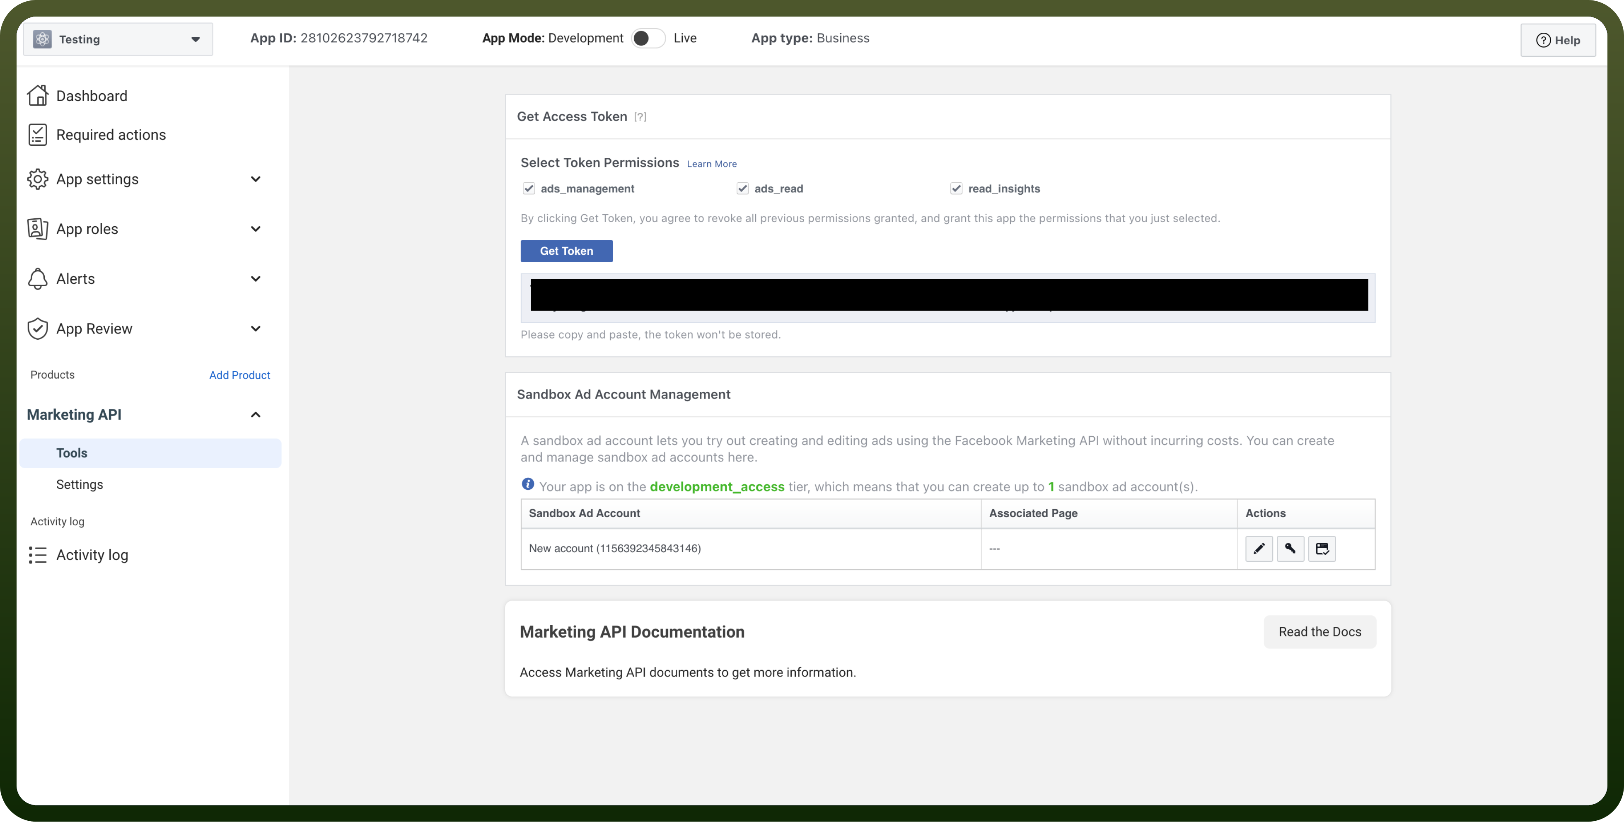Click the pencil edit icon for New account
The image size is (1624, 822).
click(1259, 549)
